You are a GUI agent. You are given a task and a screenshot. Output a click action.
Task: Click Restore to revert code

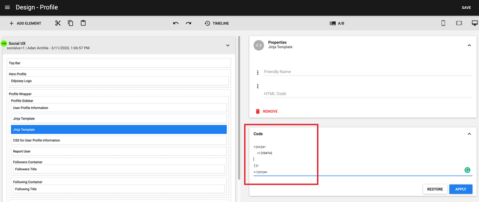[x=435, y=189]
